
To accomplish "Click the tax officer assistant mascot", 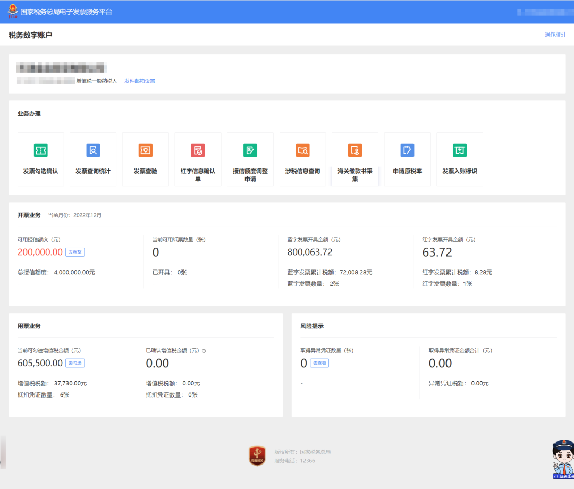I will (x=563, y=459).
